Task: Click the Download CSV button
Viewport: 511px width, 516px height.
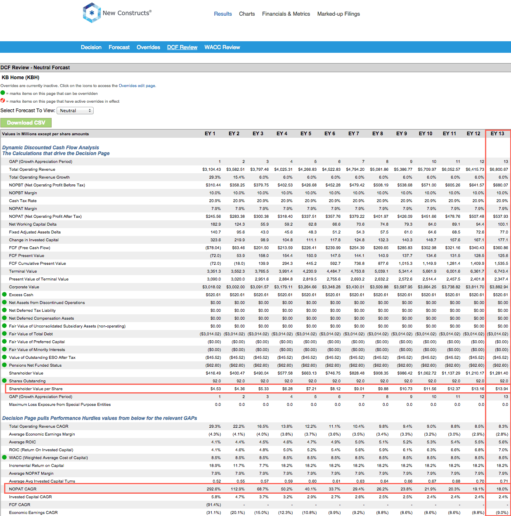Action: coord(26,123)
